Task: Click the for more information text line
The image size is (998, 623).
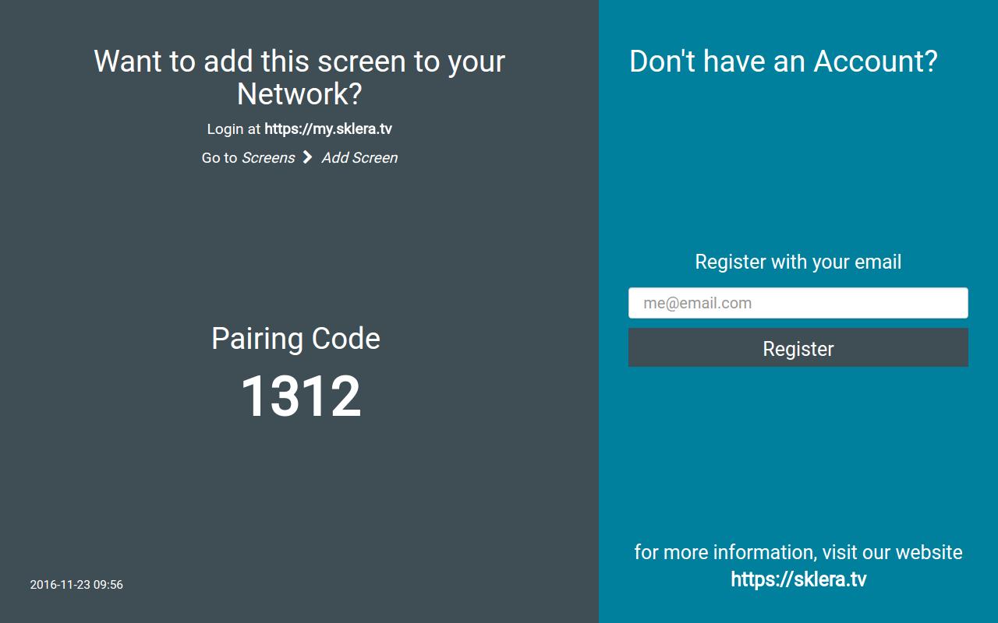Action: (798, 552)
